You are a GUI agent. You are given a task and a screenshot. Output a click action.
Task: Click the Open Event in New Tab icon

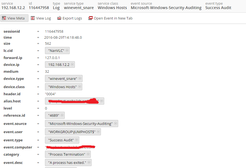pyautogui.click(x=91, y=18)
